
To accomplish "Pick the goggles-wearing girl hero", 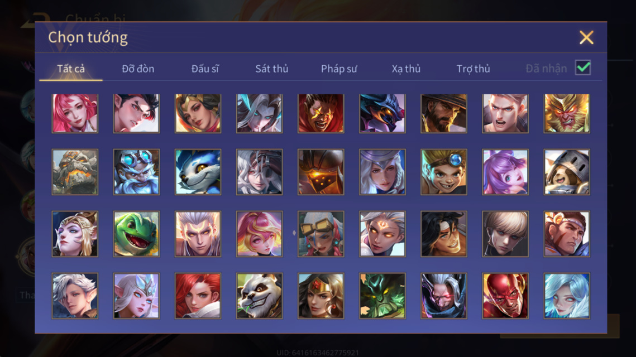I will tap(321, 234).
